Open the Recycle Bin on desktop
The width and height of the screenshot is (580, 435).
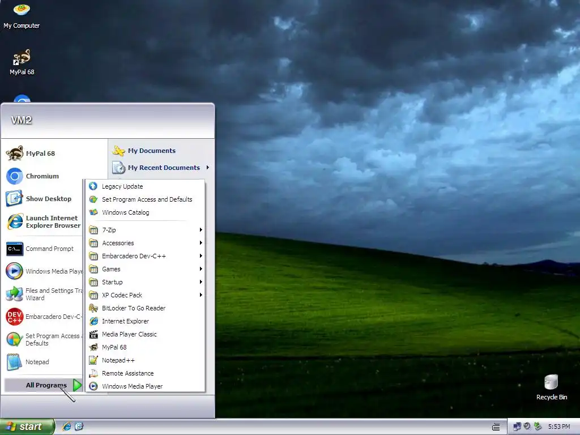click(x=551, y=387)
